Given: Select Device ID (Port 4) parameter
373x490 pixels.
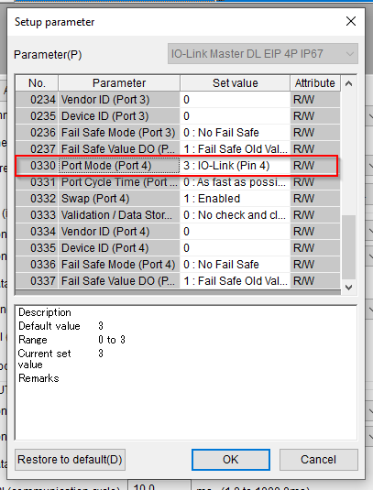Looking at the screenshot, I should [x=119, y=248].
